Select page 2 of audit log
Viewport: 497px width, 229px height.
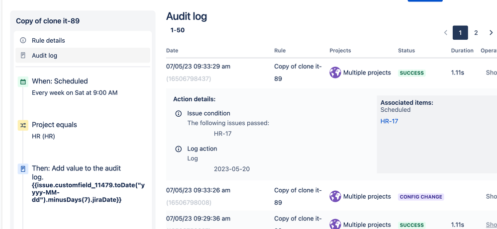[476, 33]
